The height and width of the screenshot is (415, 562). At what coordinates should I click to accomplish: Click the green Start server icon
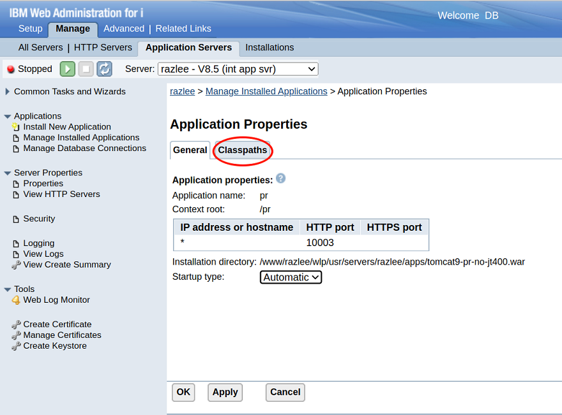click(68, 69)
